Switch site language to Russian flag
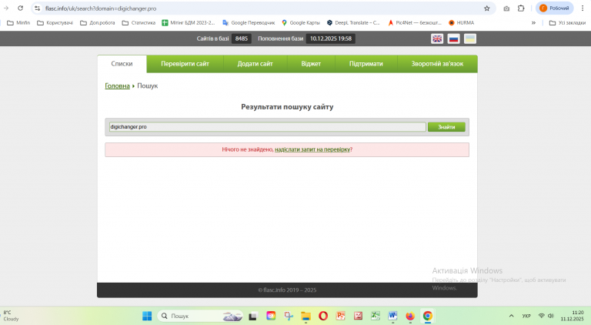The image size is (591, 325). tap(453, 39)
